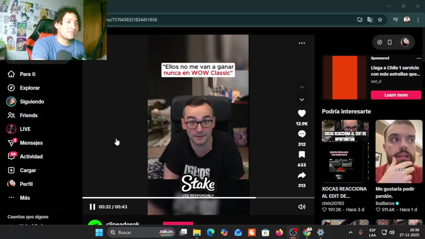This screenshot has height=239, width=425.
Task: Mute the video volume speaker
Action: coord(301,207)
